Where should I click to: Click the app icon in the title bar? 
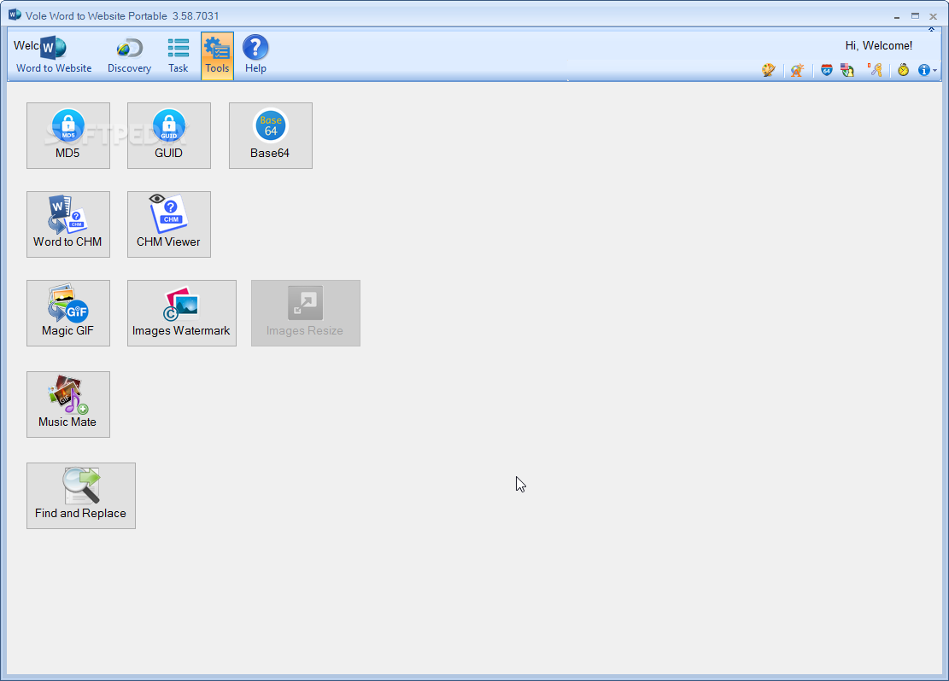coord(15,15)
